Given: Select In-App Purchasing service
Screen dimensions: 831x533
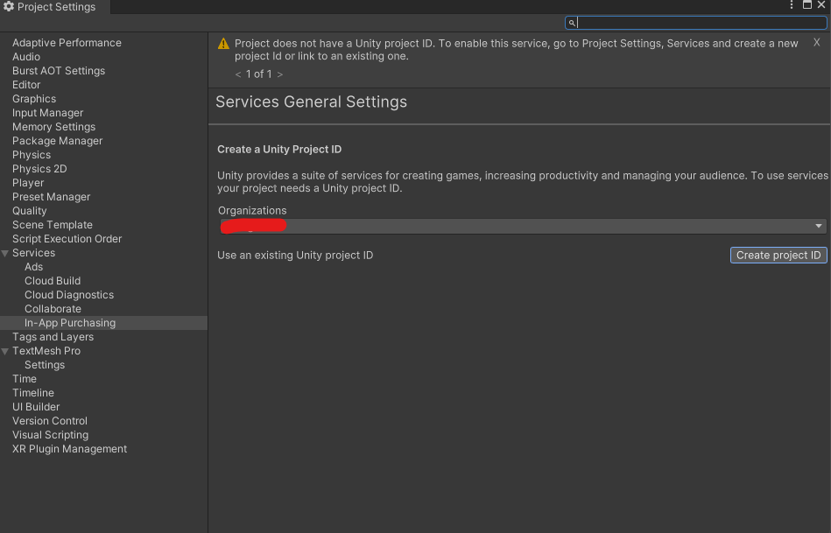Looking at the screenshot, I should tap(103, 323).
